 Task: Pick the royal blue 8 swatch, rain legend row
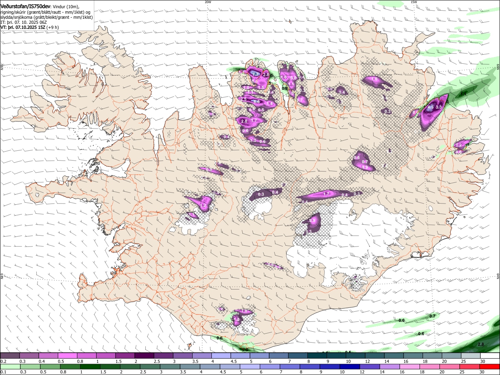310,366
